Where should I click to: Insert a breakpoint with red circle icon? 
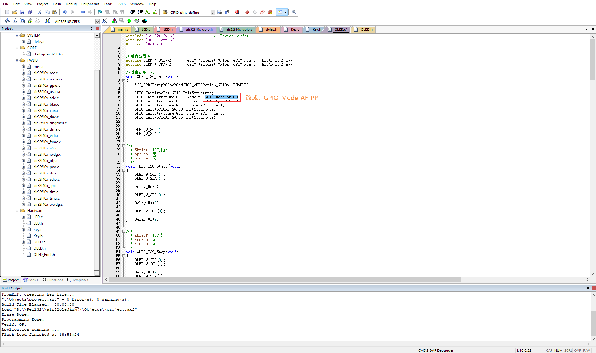click(247, 12)
